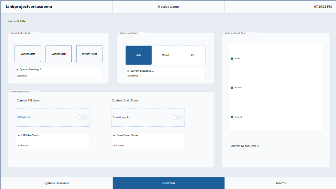
Task: Click the System Stop button
Action: click(x=58, y=54)
